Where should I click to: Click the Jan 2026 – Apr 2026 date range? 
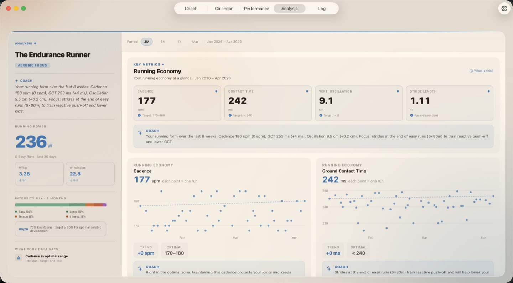point(225,42)
